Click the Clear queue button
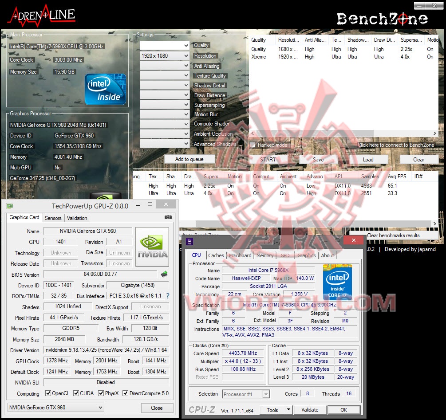 (418, 159)
